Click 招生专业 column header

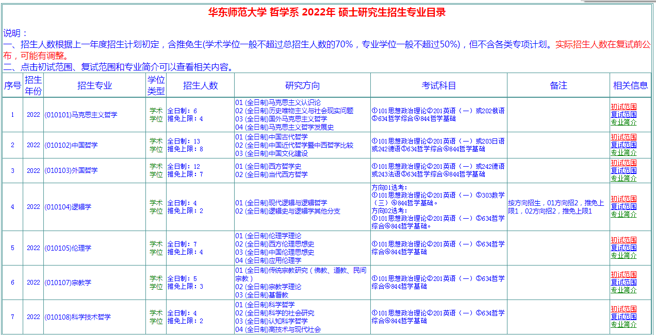coord(94,85)
